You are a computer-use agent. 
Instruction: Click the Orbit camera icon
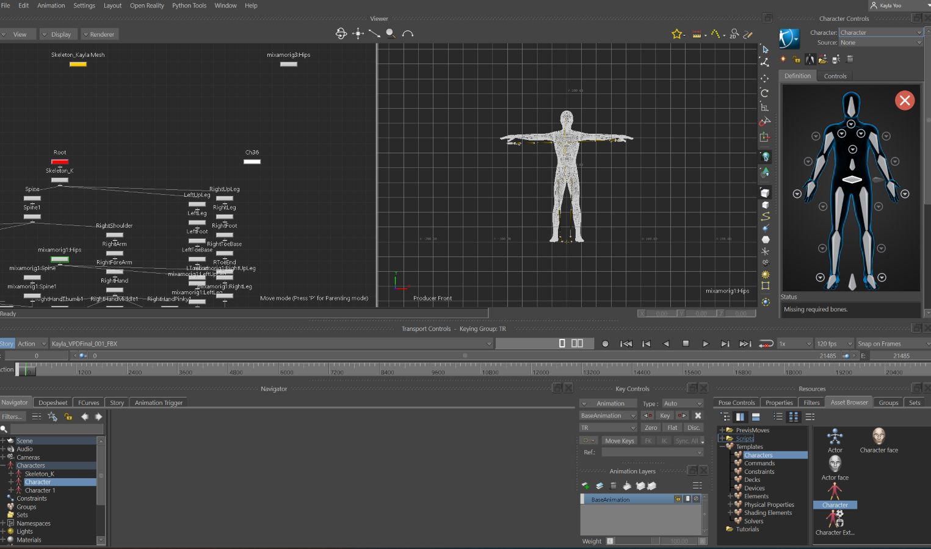341,34
